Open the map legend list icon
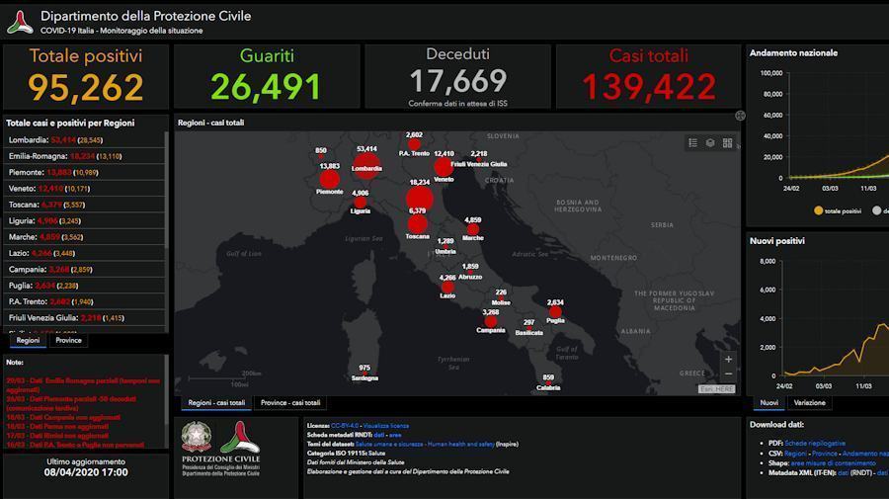 click(693, 143)
